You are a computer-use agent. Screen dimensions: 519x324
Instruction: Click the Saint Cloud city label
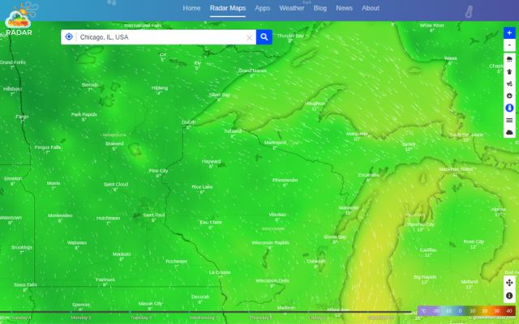pyautogui.click(x=116, y=185)
